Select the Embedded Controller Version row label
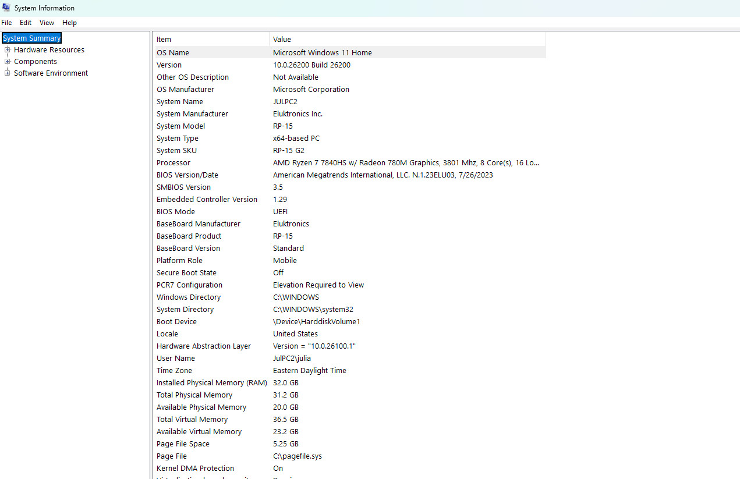 tap(207, 200)
